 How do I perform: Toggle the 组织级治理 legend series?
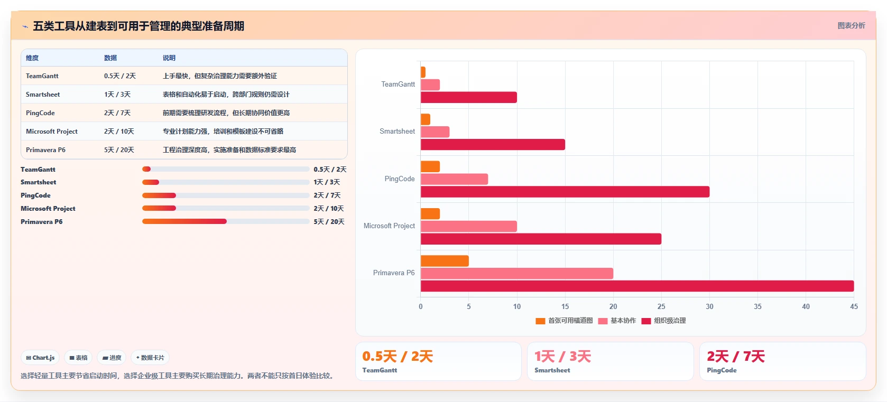pyautogui.click(x=663, y=321)
